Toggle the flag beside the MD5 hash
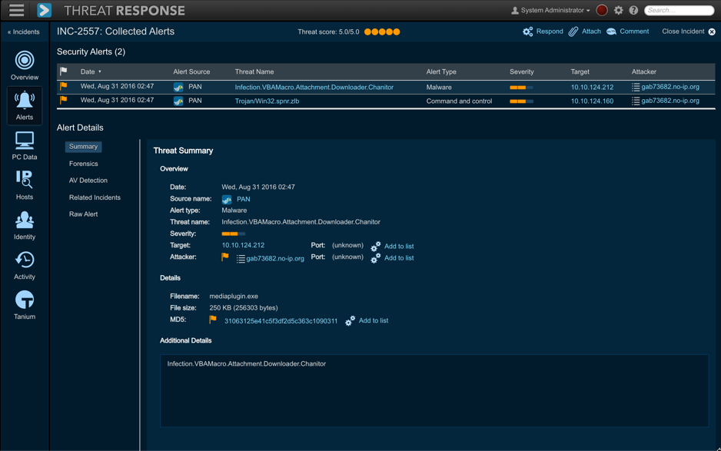This screenshot has height=451, width=721. (213, 320)
